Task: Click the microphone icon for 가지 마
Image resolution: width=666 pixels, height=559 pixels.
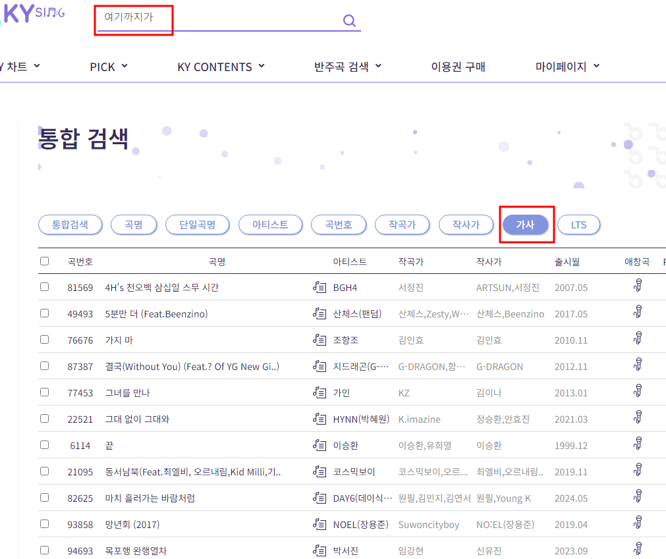Action: coord(637,339)
